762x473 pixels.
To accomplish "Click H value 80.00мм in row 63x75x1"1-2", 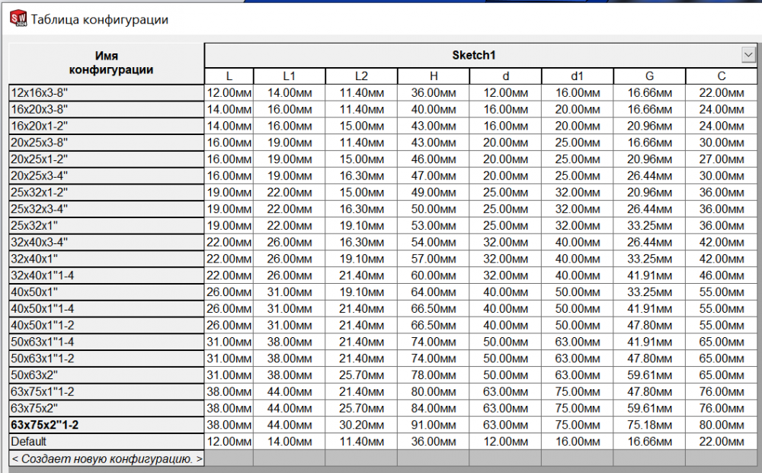I will (x=434, y=391).
